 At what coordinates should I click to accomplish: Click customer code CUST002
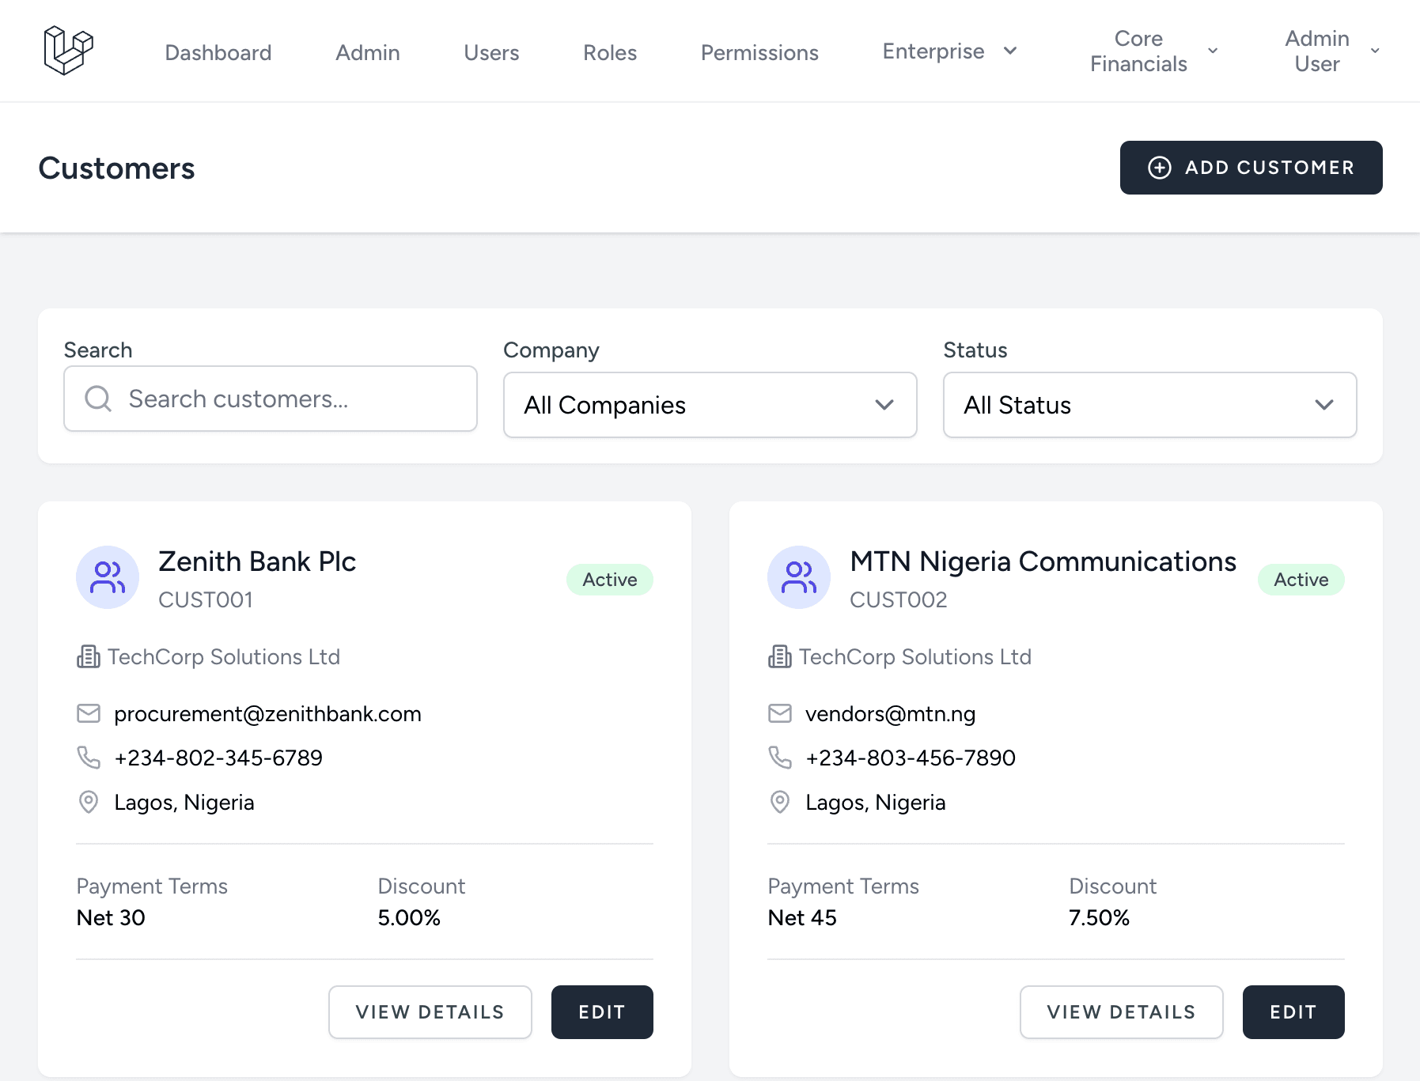(x=899, y=599)
